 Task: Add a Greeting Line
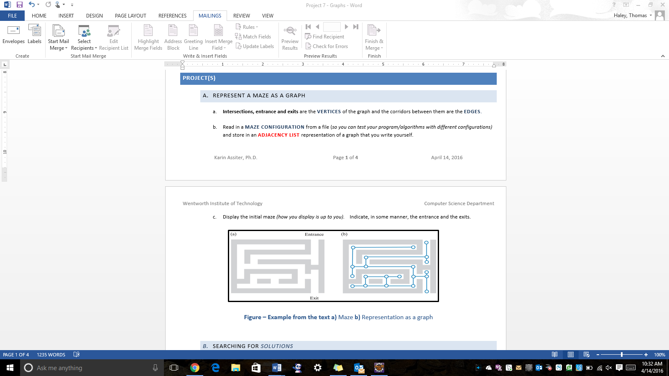[193, 37]
